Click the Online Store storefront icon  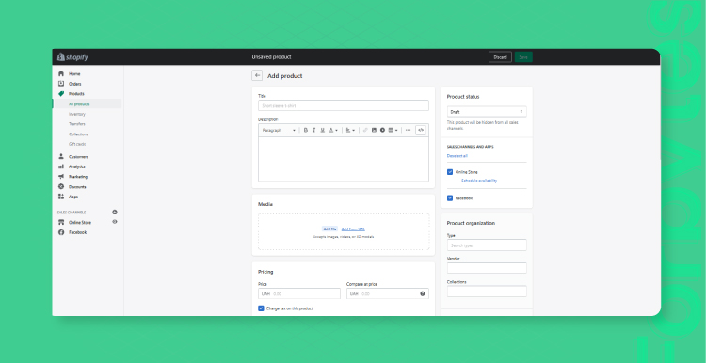[61, 222]
